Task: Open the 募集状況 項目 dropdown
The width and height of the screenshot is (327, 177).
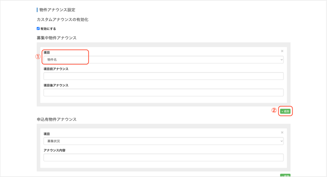Action: 163,141
